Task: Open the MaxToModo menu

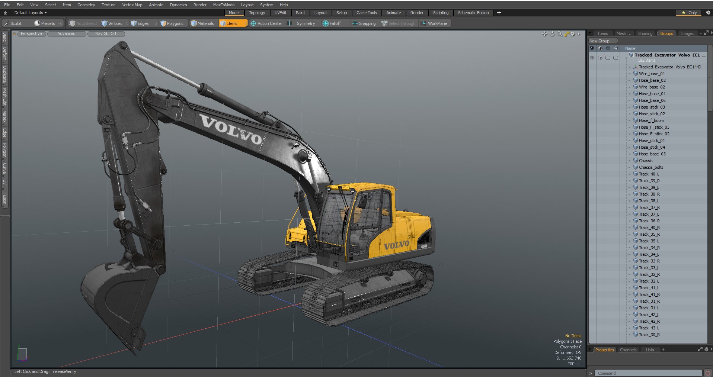Action: (224, 5)
